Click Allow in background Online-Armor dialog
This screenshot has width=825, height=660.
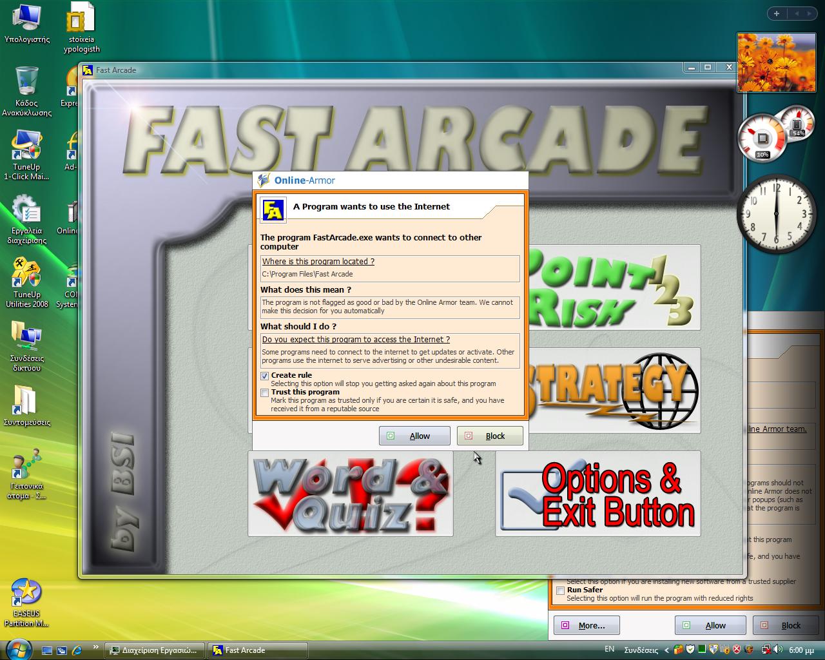710,625
